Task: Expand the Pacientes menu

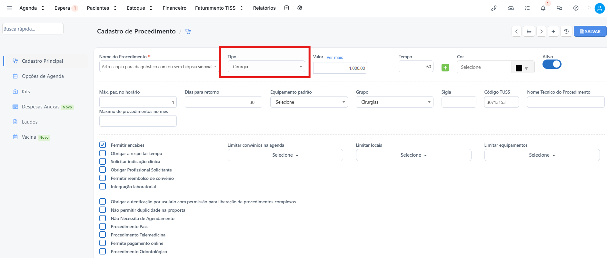Action: click(x=102, y=8)
